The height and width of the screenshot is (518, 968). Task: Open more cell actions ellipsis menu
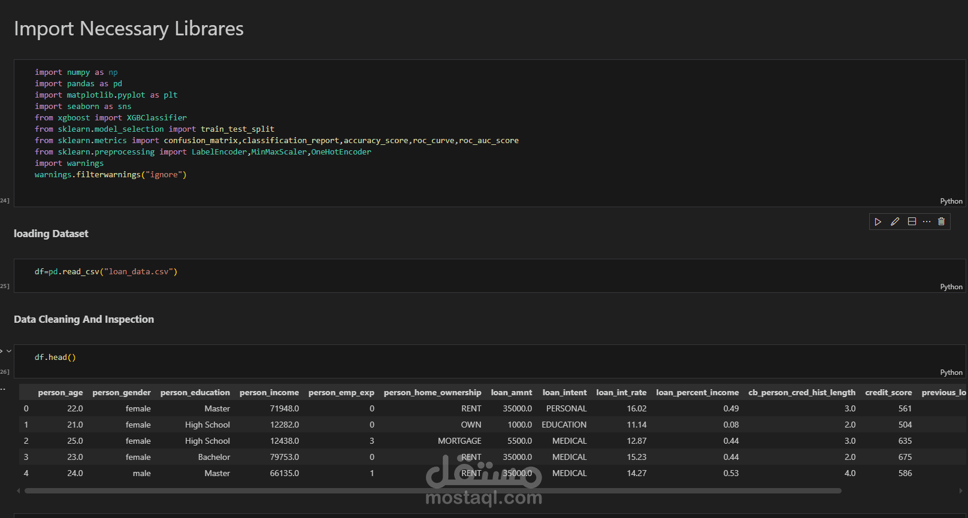pos(927,222)
